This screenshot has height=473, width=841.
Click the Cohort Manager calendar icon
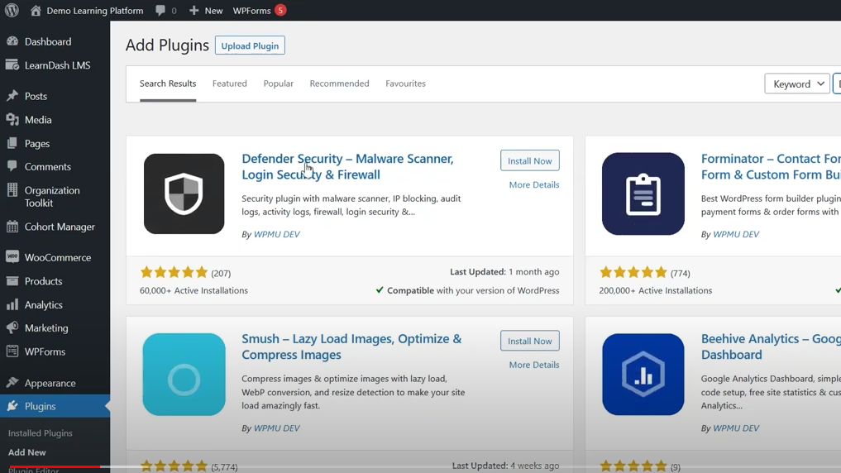pos(12,227)
